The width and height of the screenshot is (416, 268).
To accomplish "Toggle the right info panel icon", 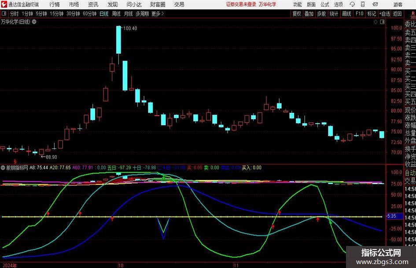I will [382, 22].
